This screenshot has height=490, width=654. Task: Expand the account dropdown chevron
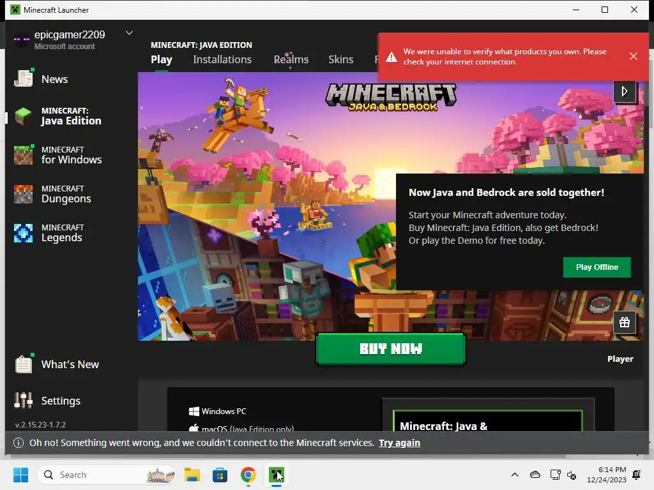click(x=129, y=33)
